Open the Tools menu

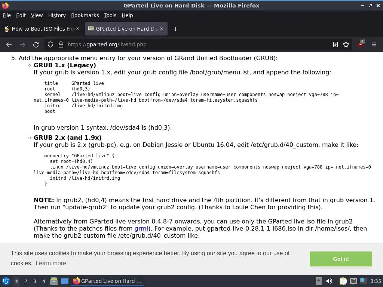pyautogui.click(x=110, y=15)
